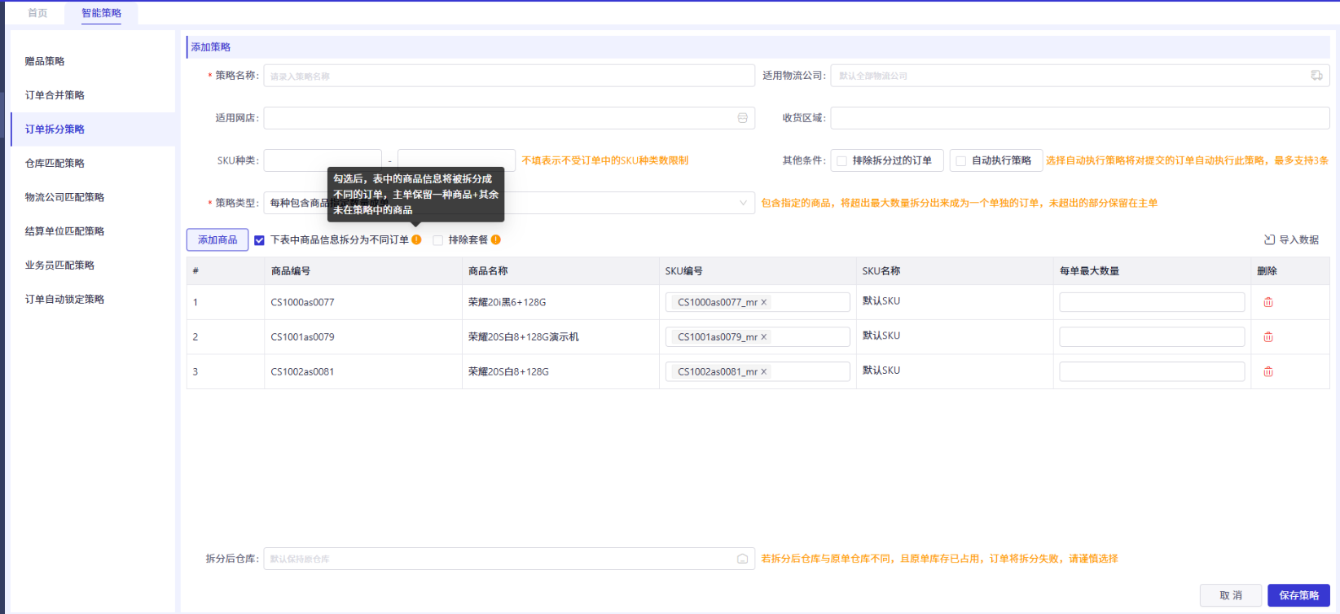Remove SKU tag CS1000as0077_mr via its x
This screenshot has width=1340, height=614.
pos(764,302)
